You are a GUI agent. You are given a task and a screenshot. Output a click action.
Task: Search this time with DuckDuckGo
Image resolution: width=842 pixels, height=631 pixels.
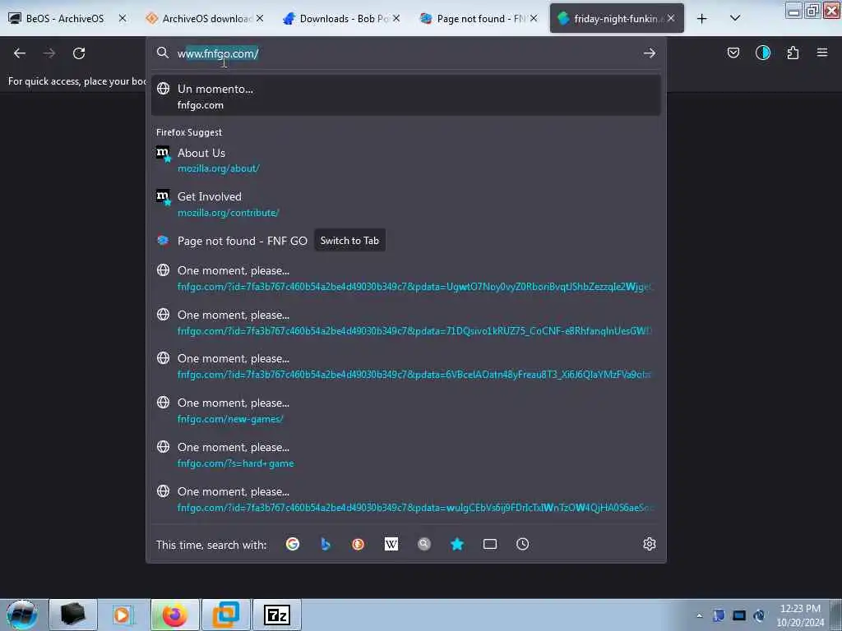[359, 544]
